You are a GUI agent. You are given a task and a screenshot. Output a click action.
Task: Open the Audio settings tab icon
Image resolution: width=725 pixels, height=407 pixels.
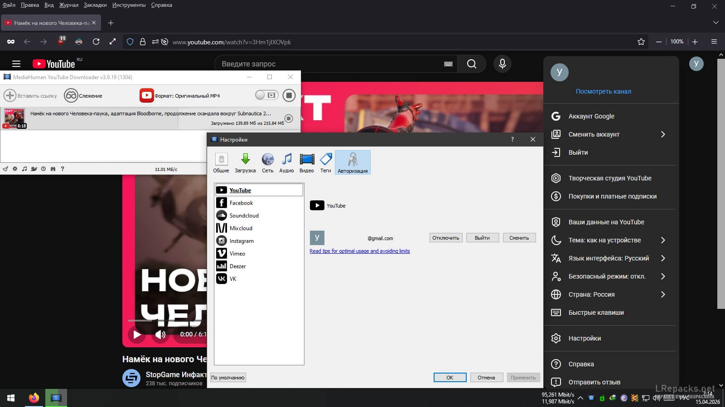[x=286, y=160]
